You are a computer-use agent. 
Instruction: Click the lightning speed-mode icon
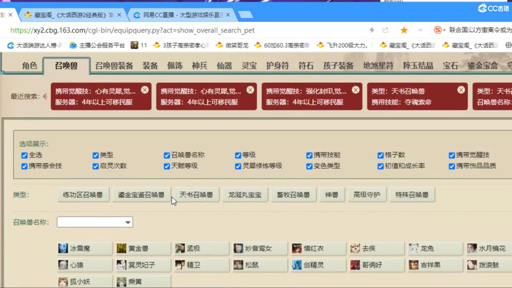372,30
